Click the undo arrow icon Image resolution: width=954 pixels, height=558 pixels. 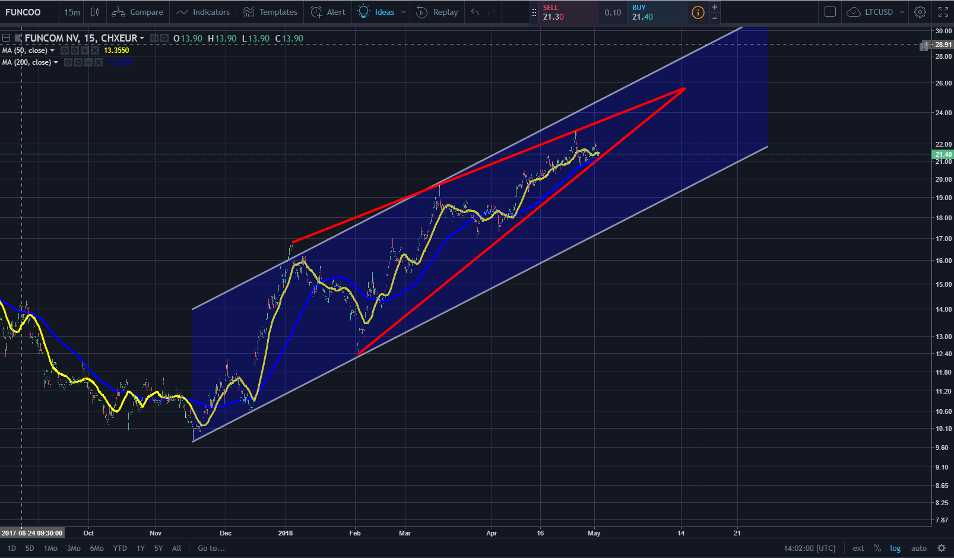tap(474, 12)
